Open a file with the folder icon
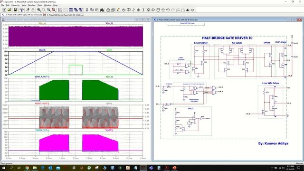Image resolution: width=304 pixels, height=171 pixels. coord(9,10)
